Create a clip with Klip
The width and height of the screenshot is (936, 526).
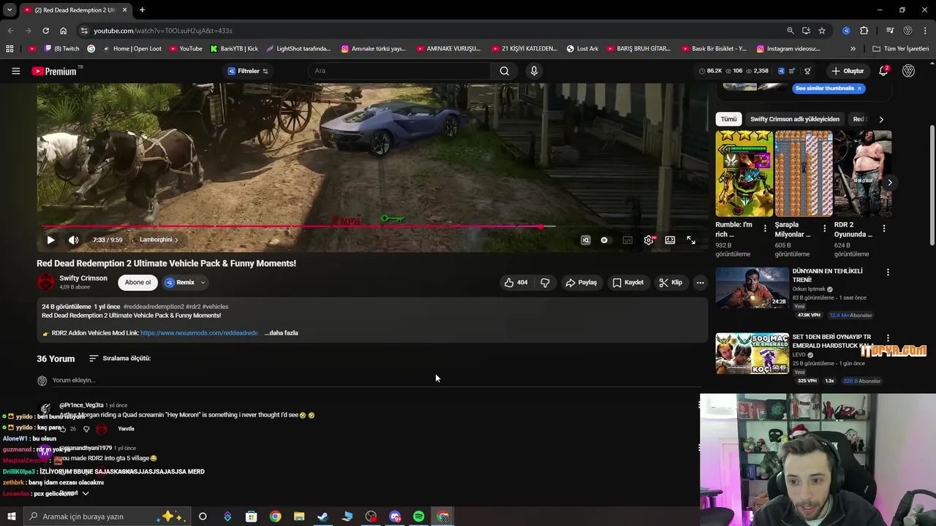pyautogui.click(x=671, y=283)
